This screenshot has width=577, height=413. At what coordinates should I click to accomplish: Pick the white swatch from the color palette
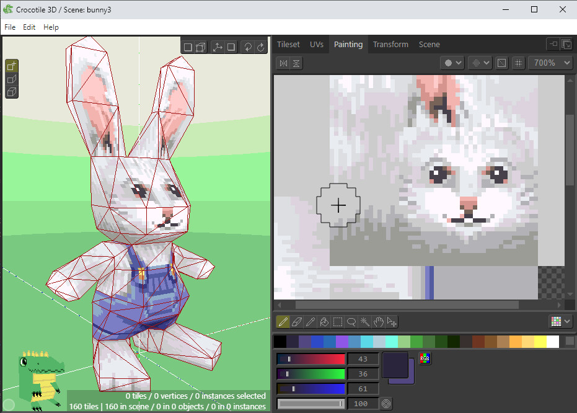point(553,341)
